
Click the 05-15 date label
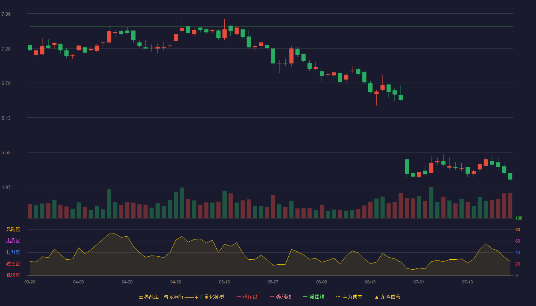coord(224,282)
